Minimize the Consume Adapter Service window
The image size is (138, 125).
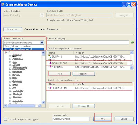coord(124,4)
